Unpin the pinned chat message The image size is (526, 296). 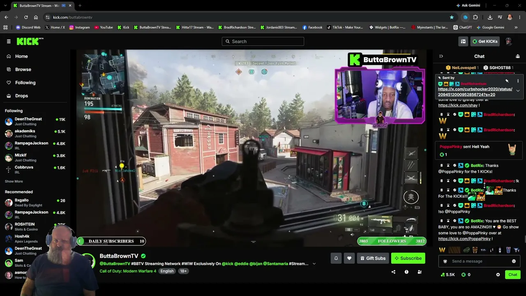[x=507, y=81]
